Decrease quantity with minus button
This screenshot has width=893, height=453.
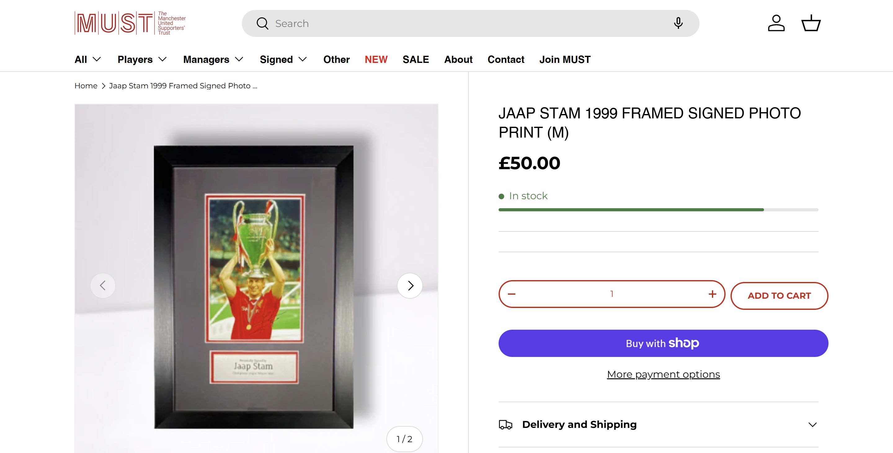pos(512,294)
